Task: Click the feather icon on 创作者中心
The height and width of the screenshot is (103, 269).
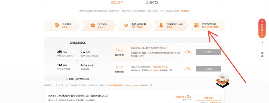Action: tap(262, 22)
